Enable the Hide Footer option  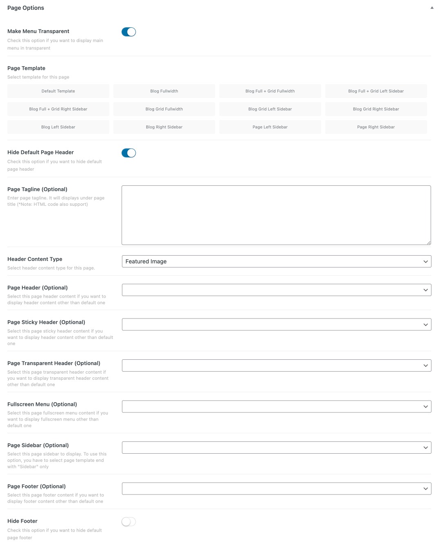pos(129,521)
